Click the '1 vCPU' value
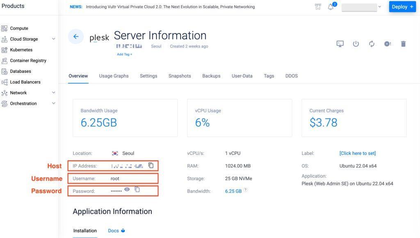420x238 pixels. pos(233,153)
